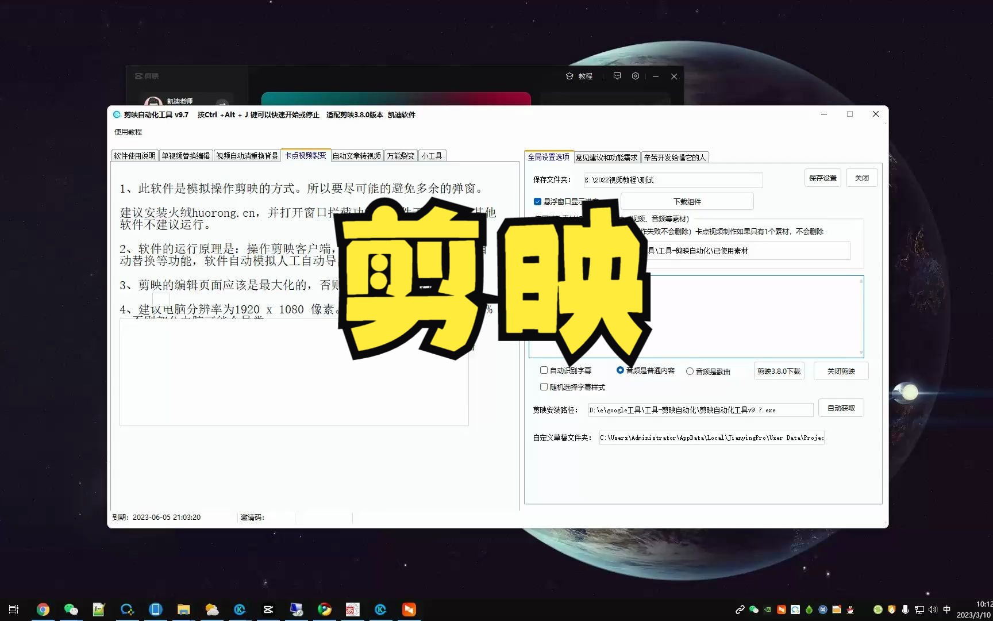993x621 pixels.
Task: Open the computer monitor taskbar icon
Action: click(x=296, y=609)
